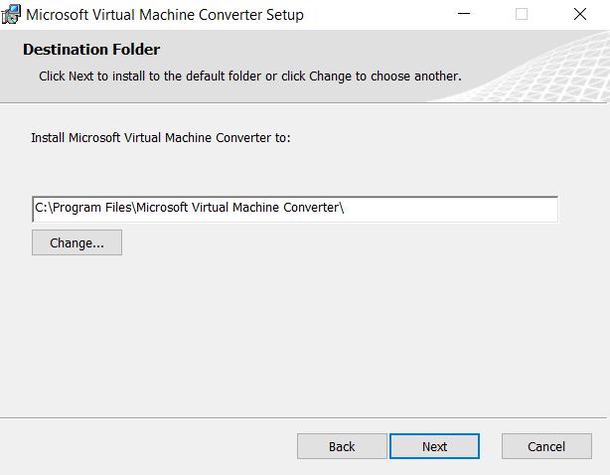
Task: Click the Next button
Action: (x=434, y=446)
